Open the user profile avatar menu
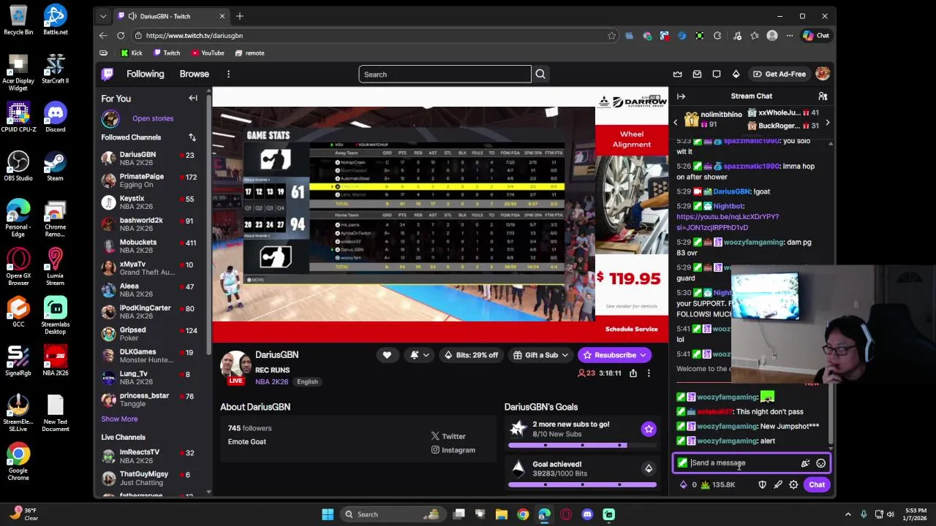Image resolution: width=936 pixels, height=526 pixels. (823, 74)
